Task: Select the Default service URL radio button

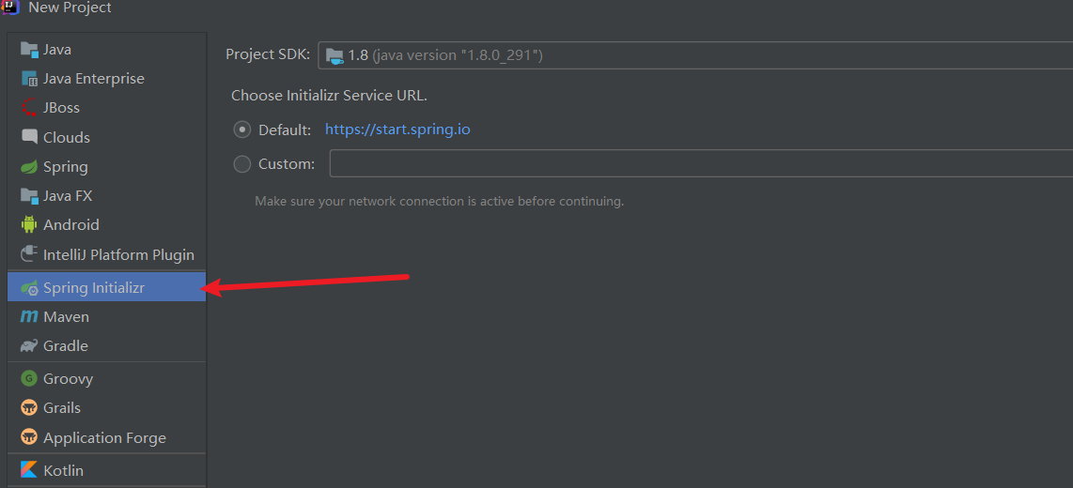Action: [241, 130]
